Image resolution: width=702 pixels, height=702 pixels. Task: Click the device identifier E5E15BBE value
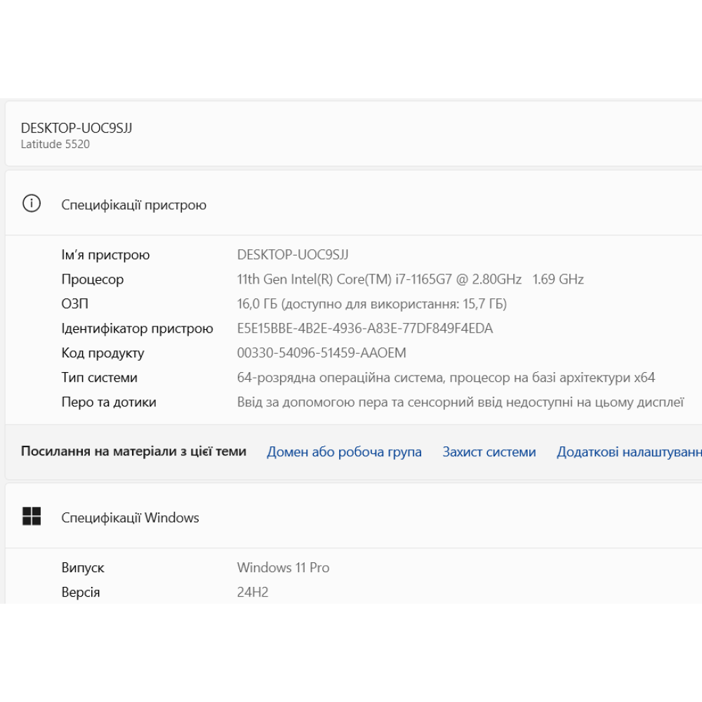click(364, 329)
